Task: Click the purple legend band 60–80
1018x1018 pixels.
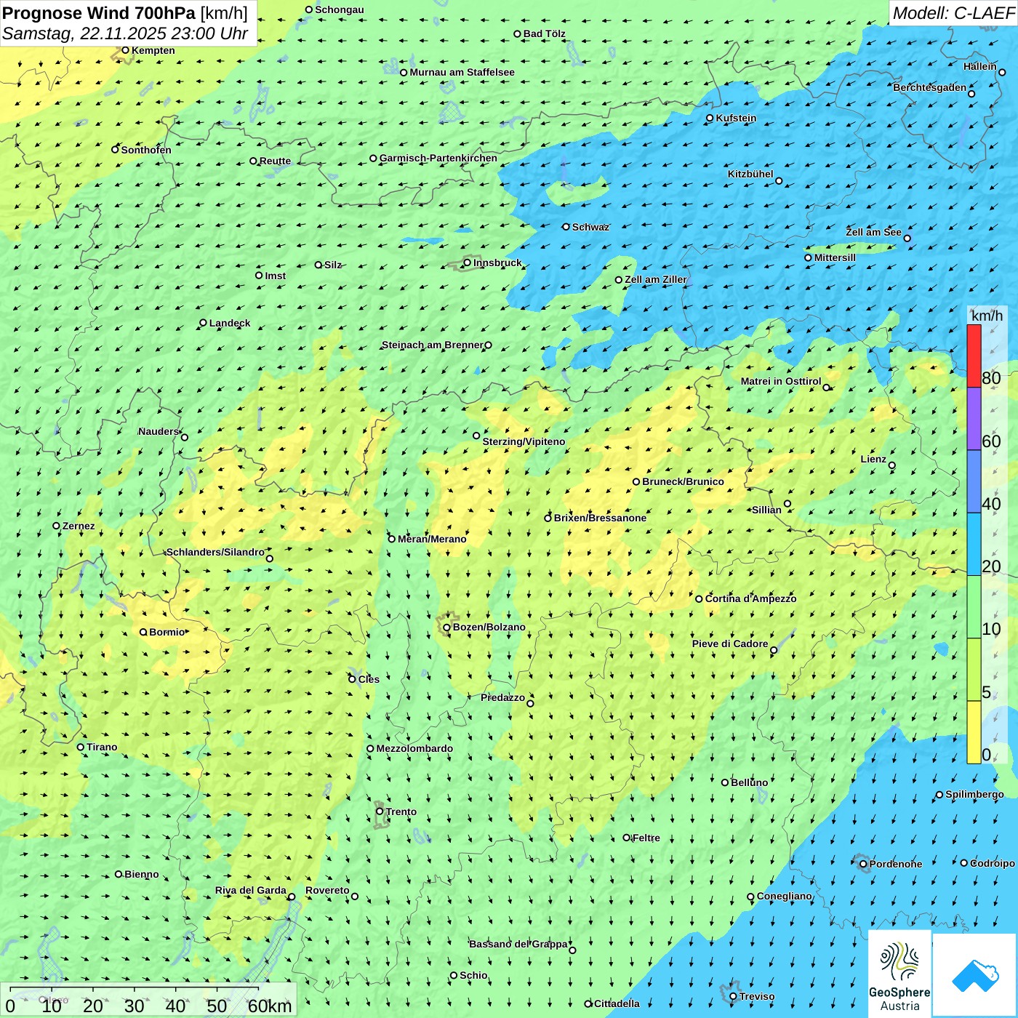Action: 974,419
